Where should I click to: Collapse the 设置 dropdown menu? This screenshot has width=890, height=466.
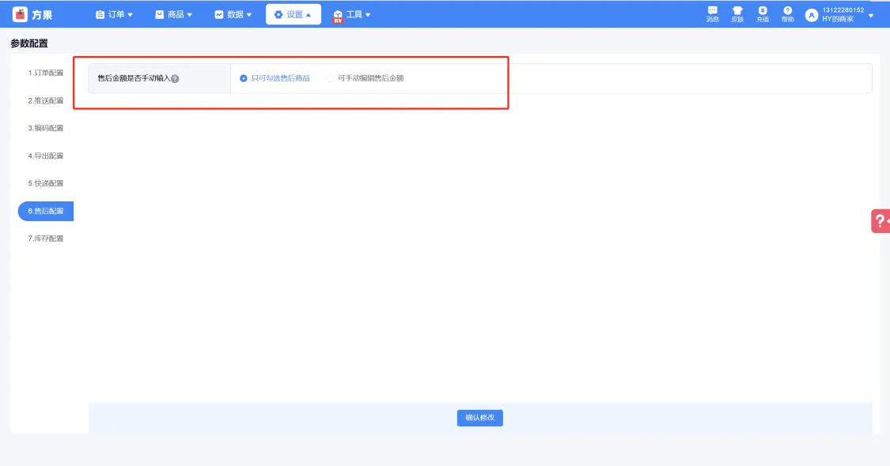click(293, 15)
